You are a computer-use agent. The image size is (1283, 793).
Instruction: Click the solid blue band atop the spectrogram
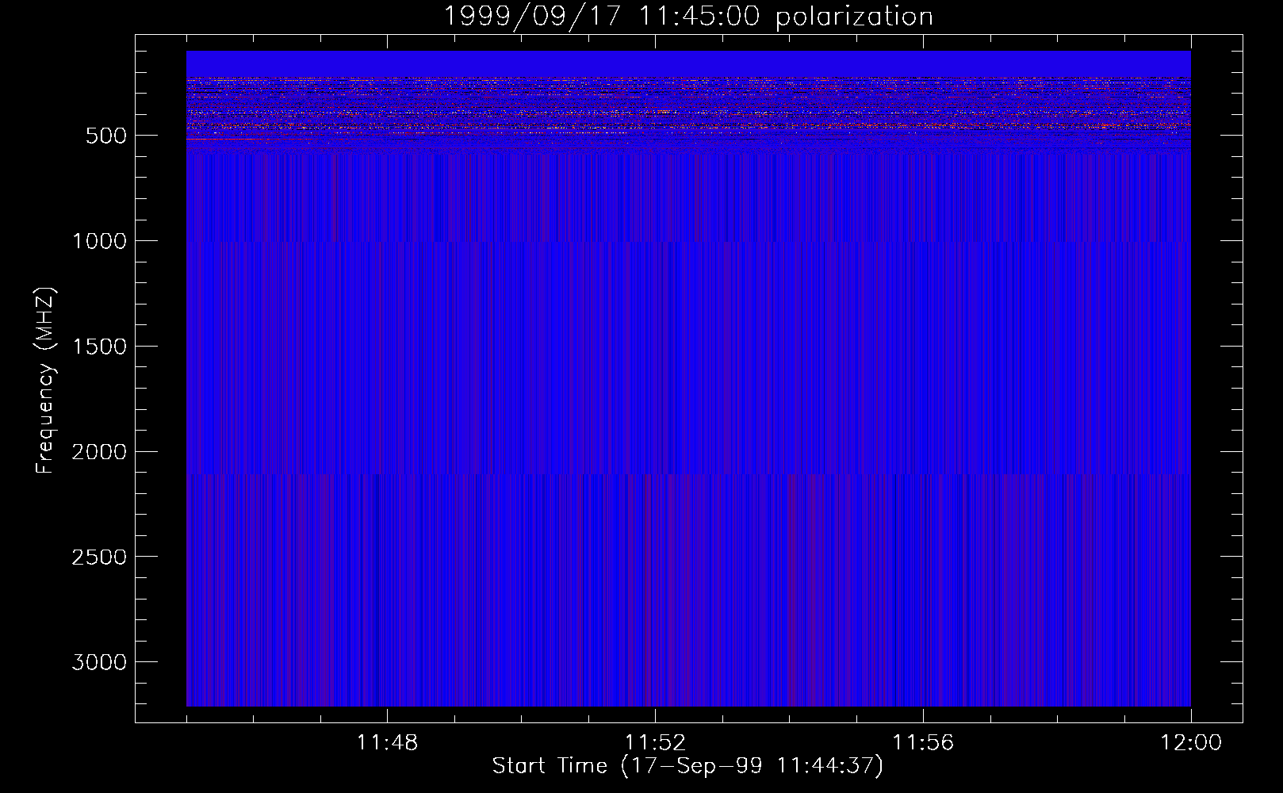coord(687,63)
